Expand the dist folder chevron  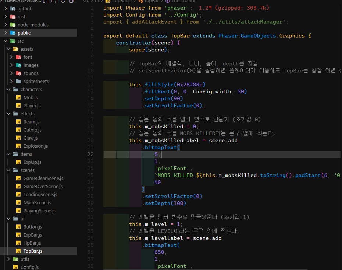click(x=6, y=17)
